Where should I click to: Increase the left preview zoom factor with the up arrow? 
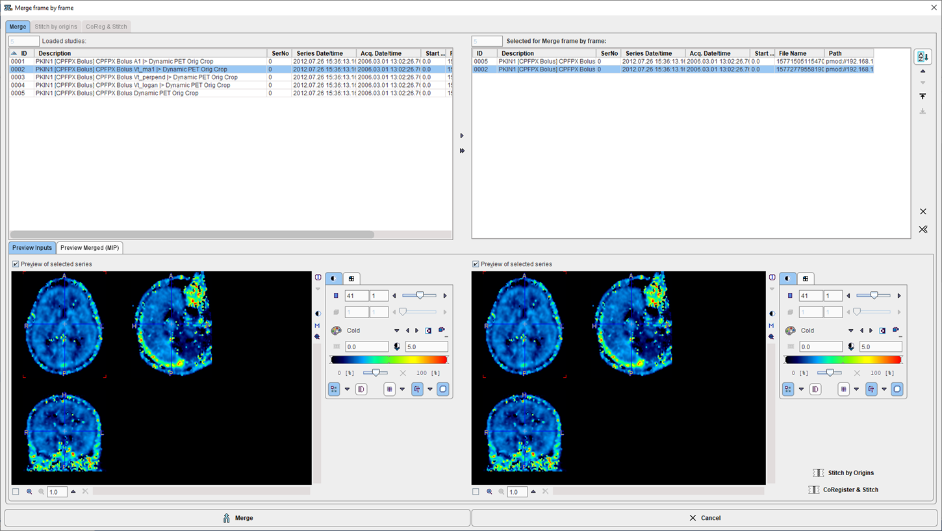tap(73, 492)
